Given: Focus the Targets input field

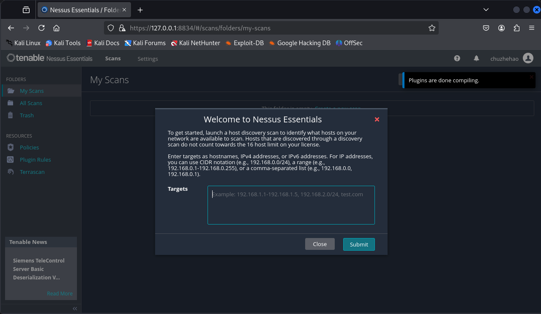Looking at the screenshot, I should coord(291,205).
